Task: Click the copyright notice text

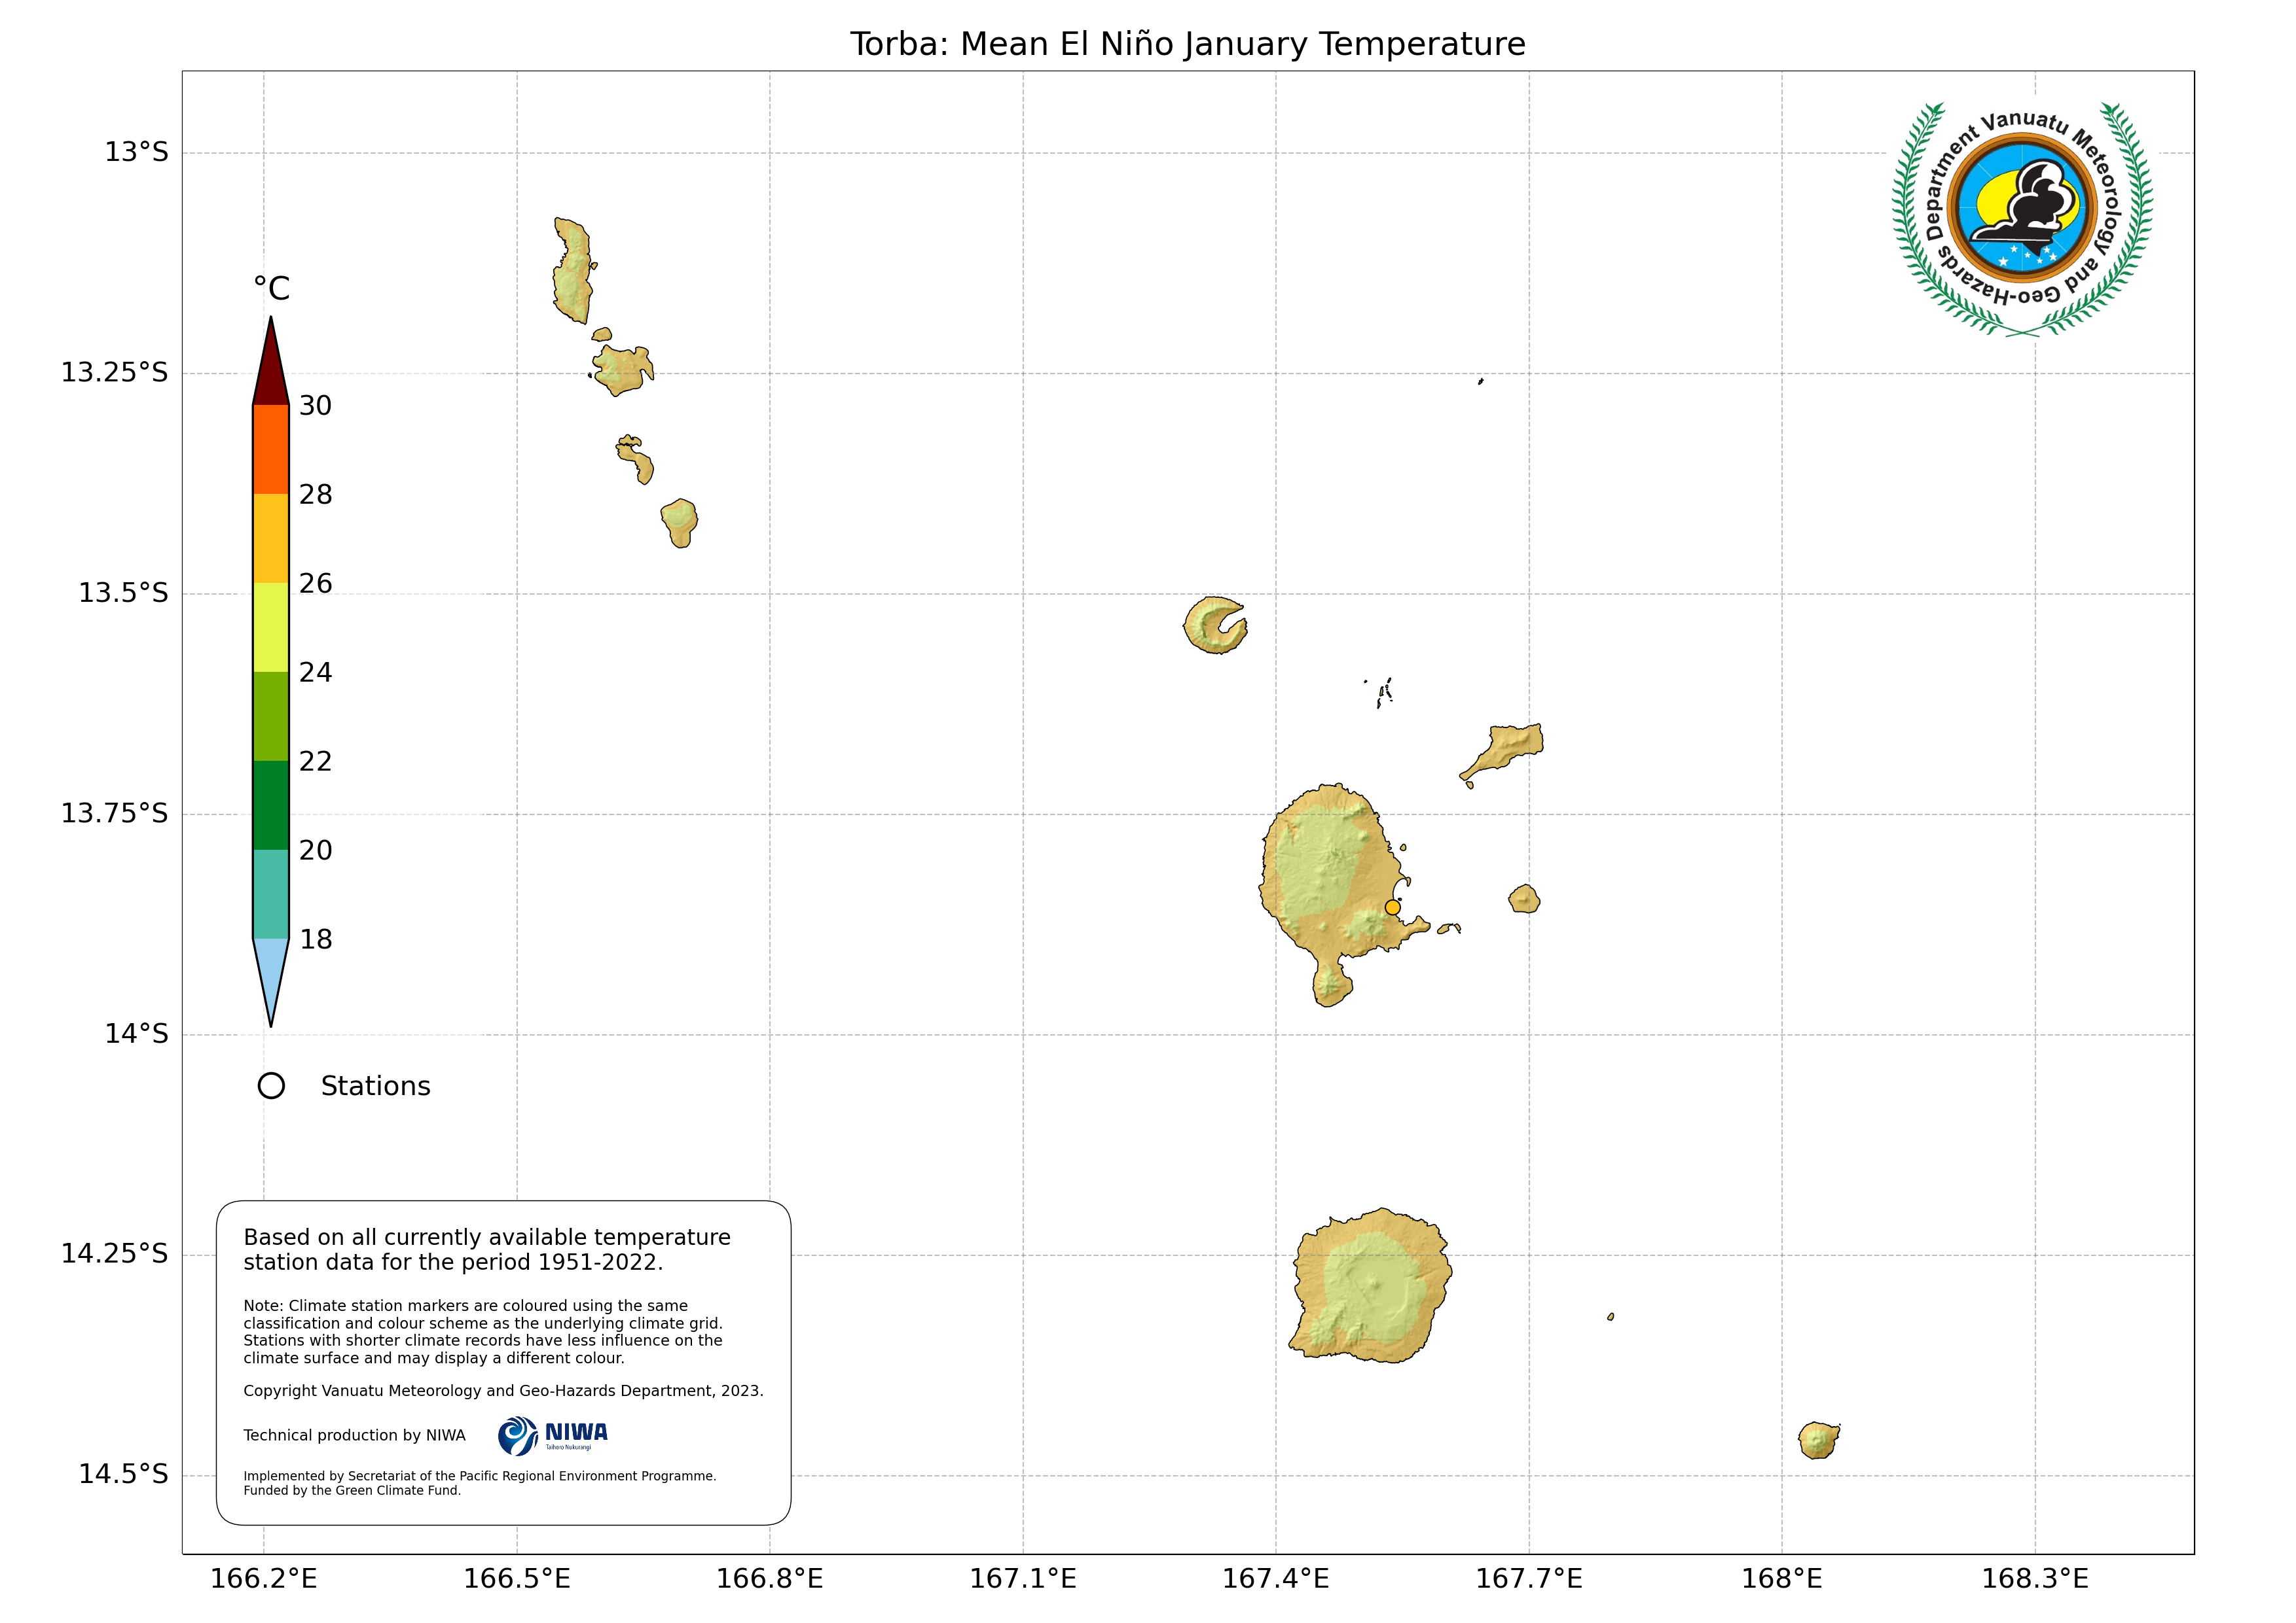Action: coord(503,1391)
